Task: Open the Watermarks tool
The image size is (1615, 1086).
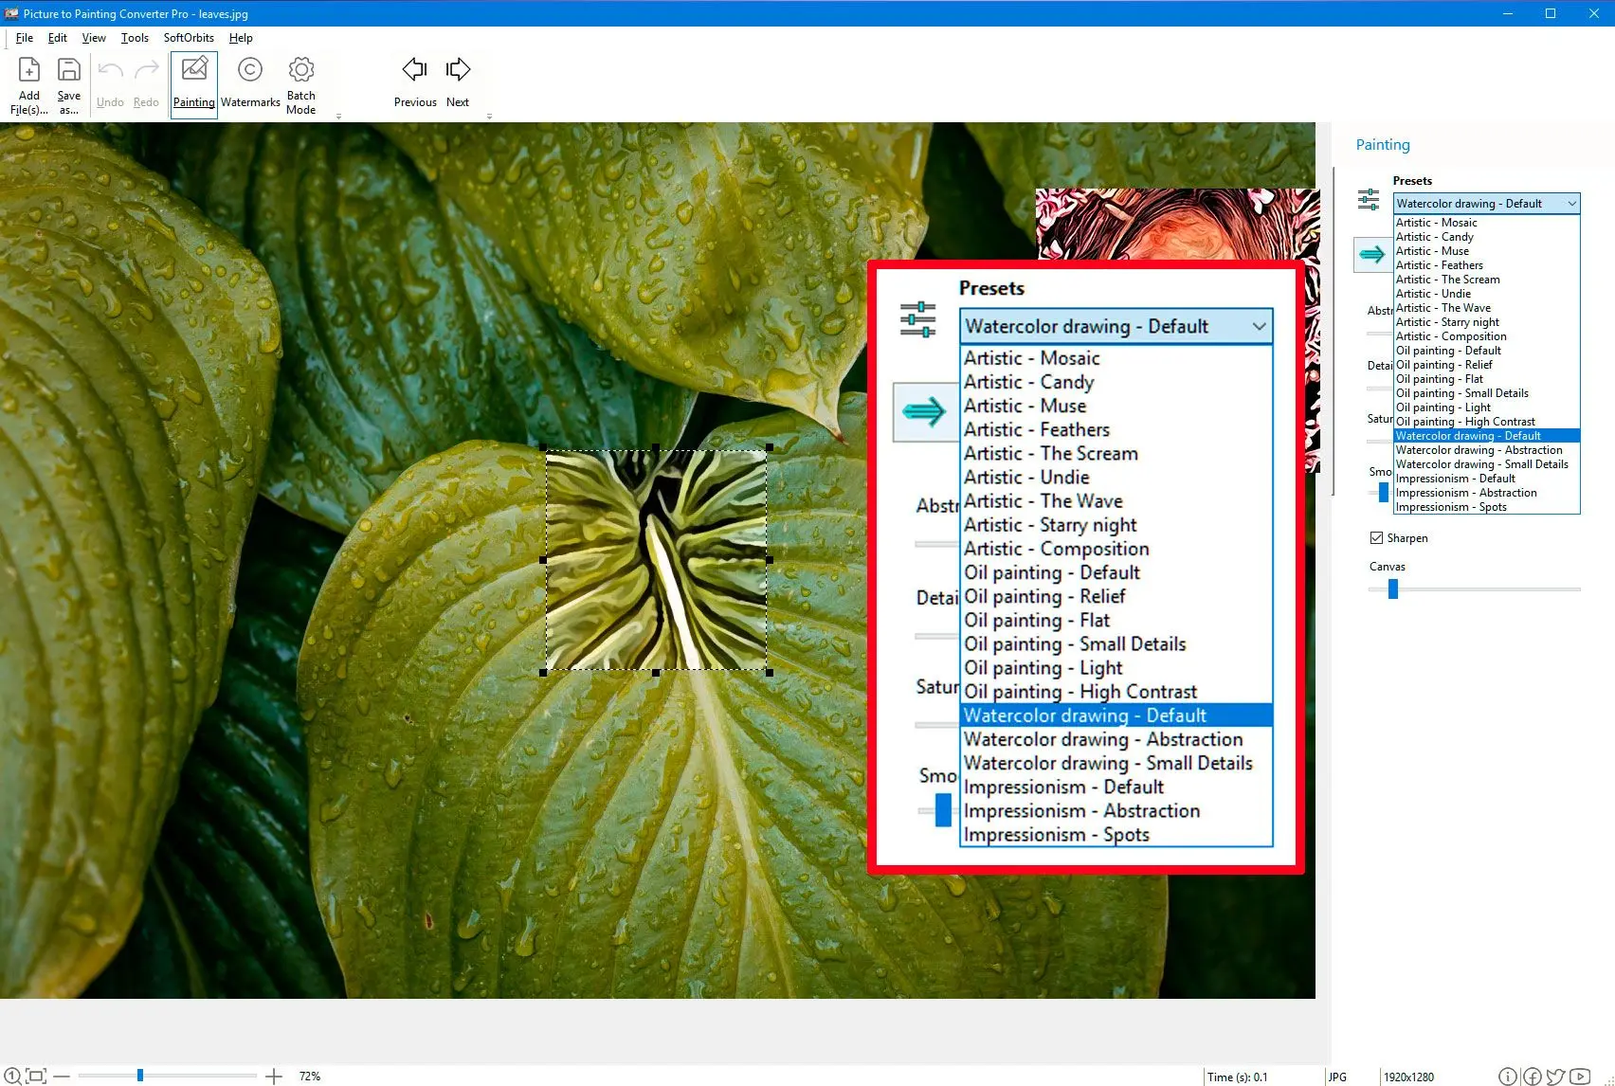Action: click(x=250, y=83)
